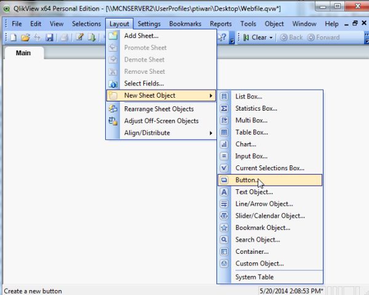This screenshot has height=295, width=369.
Task: Click the Input Box icon
Action: 224,156
